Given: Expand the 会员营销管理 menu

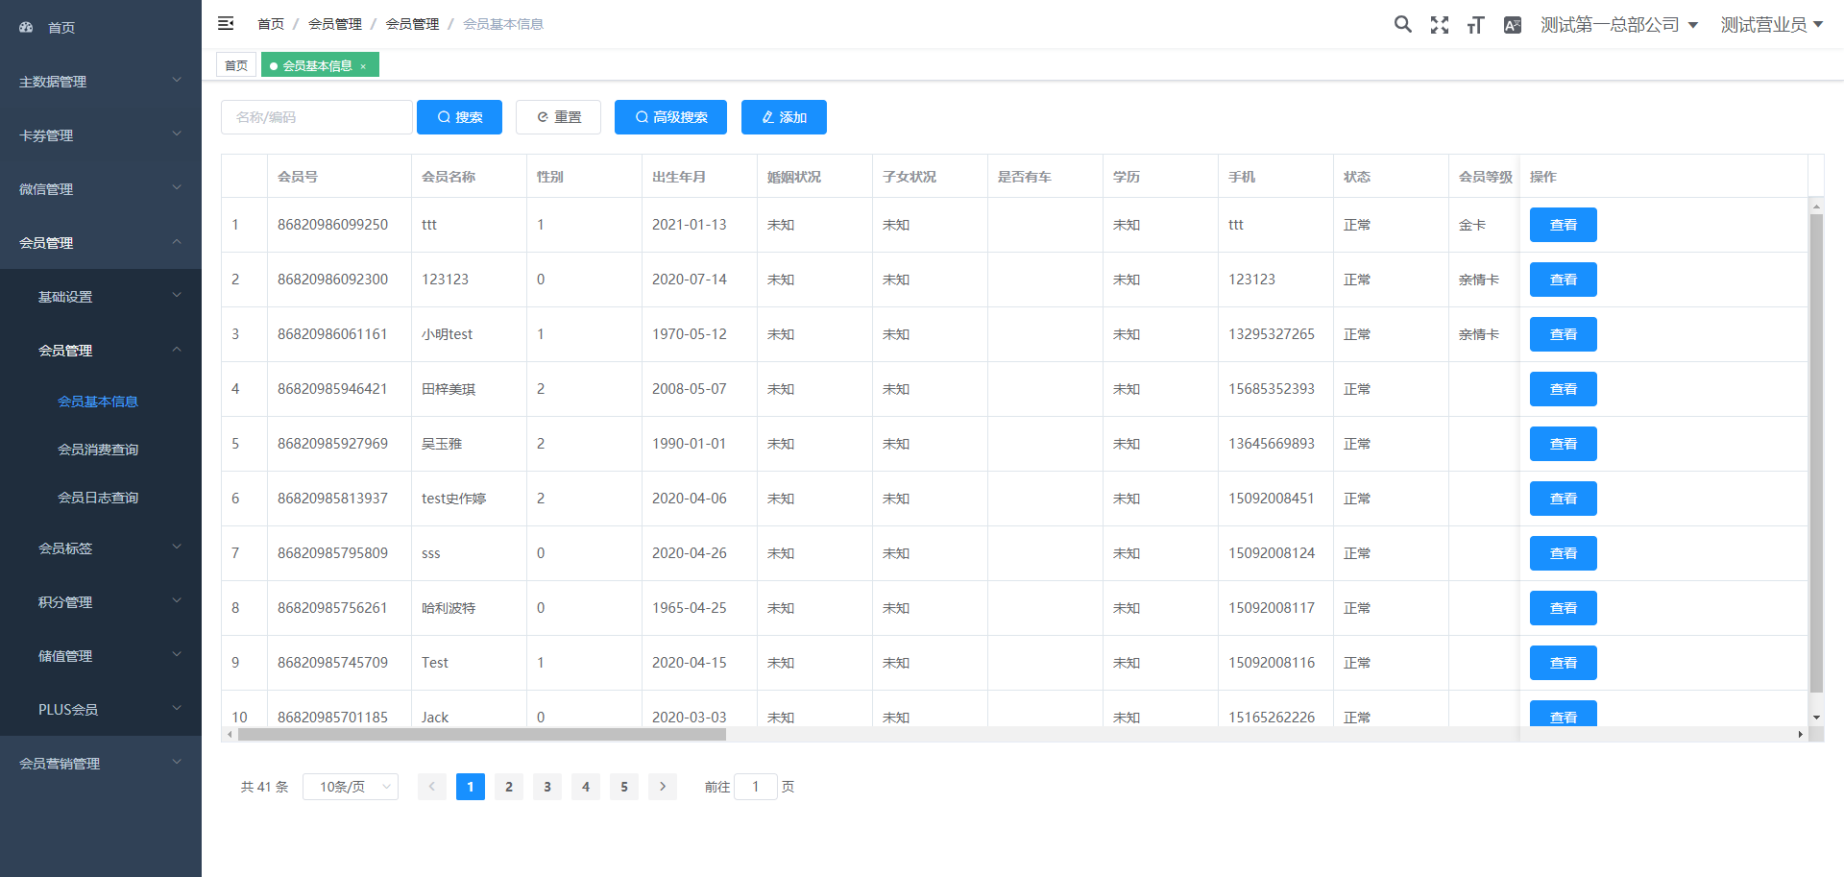Looking at the screenshot, I should tap(101, 763).
